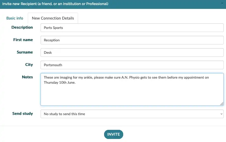Click the Notes label

point(27,77)
